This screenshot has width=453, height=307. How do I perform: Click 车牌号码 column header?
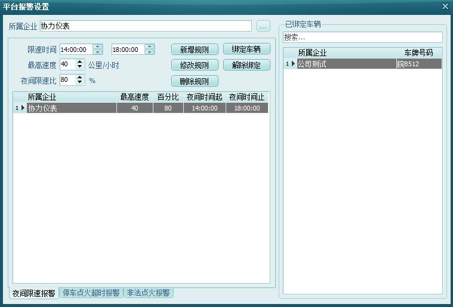[x=418, y=53]
